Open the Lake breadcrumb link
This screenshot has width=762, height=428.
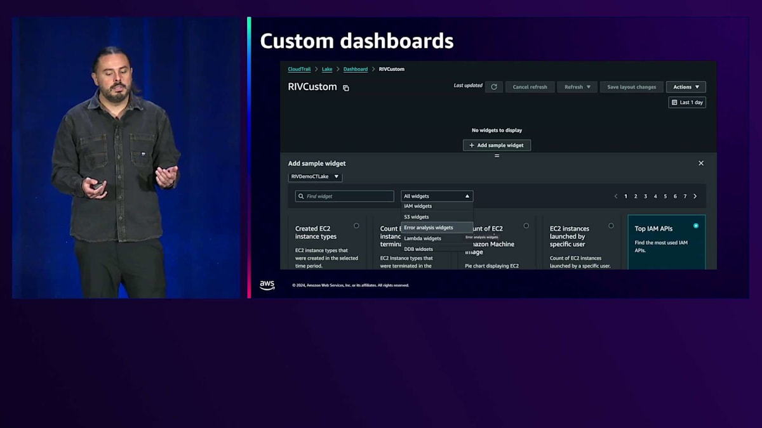327,69
